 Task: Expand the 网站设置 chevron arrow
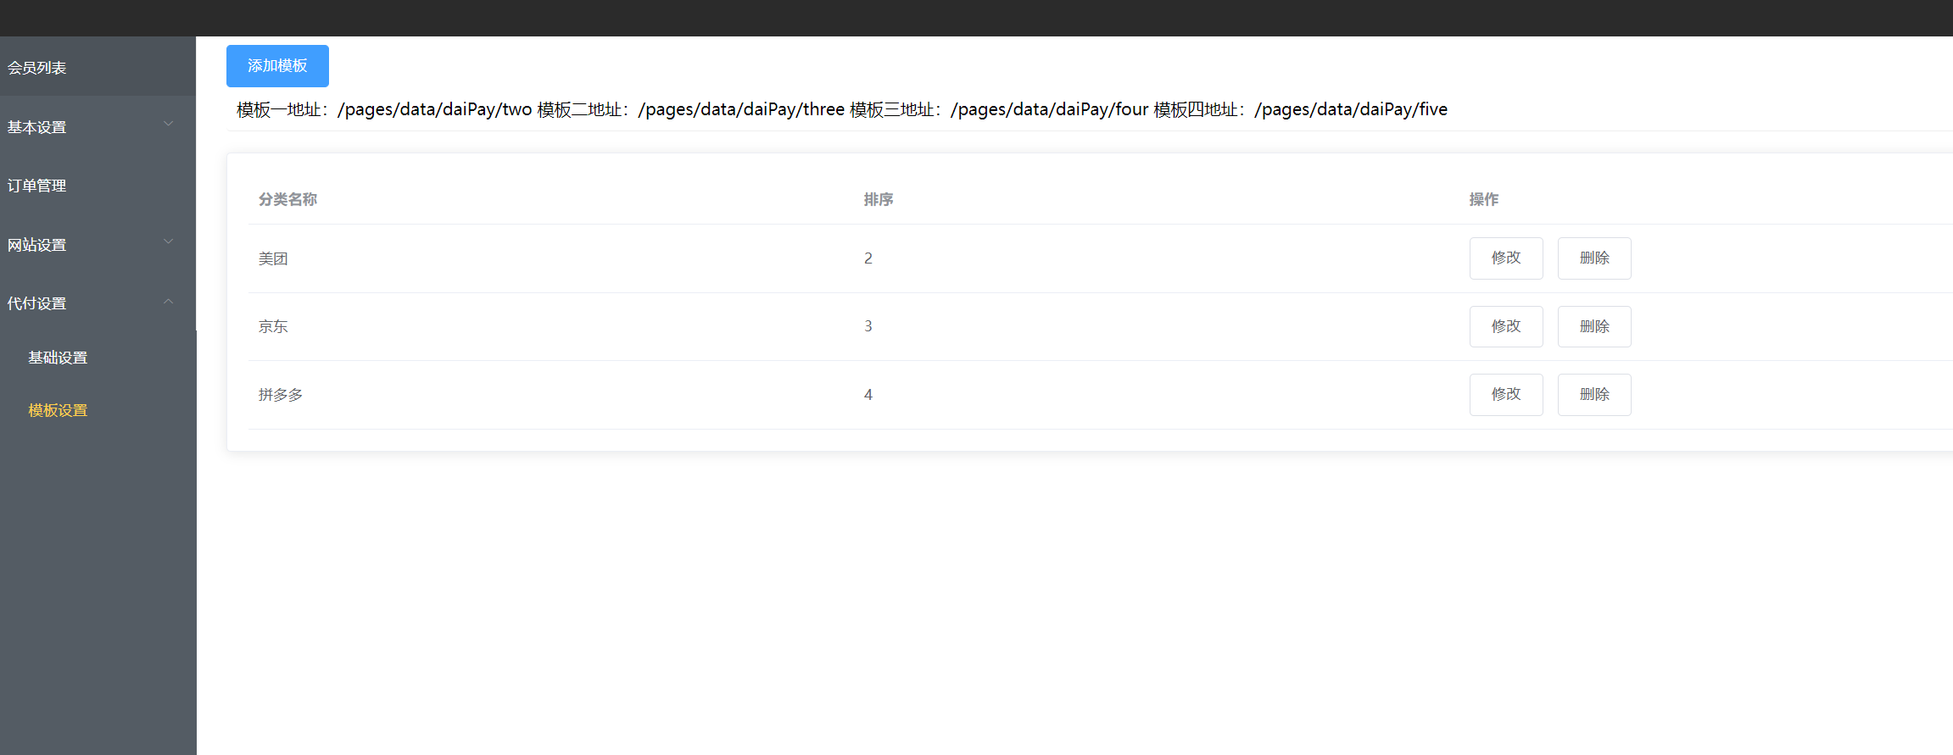pos(168,242)
